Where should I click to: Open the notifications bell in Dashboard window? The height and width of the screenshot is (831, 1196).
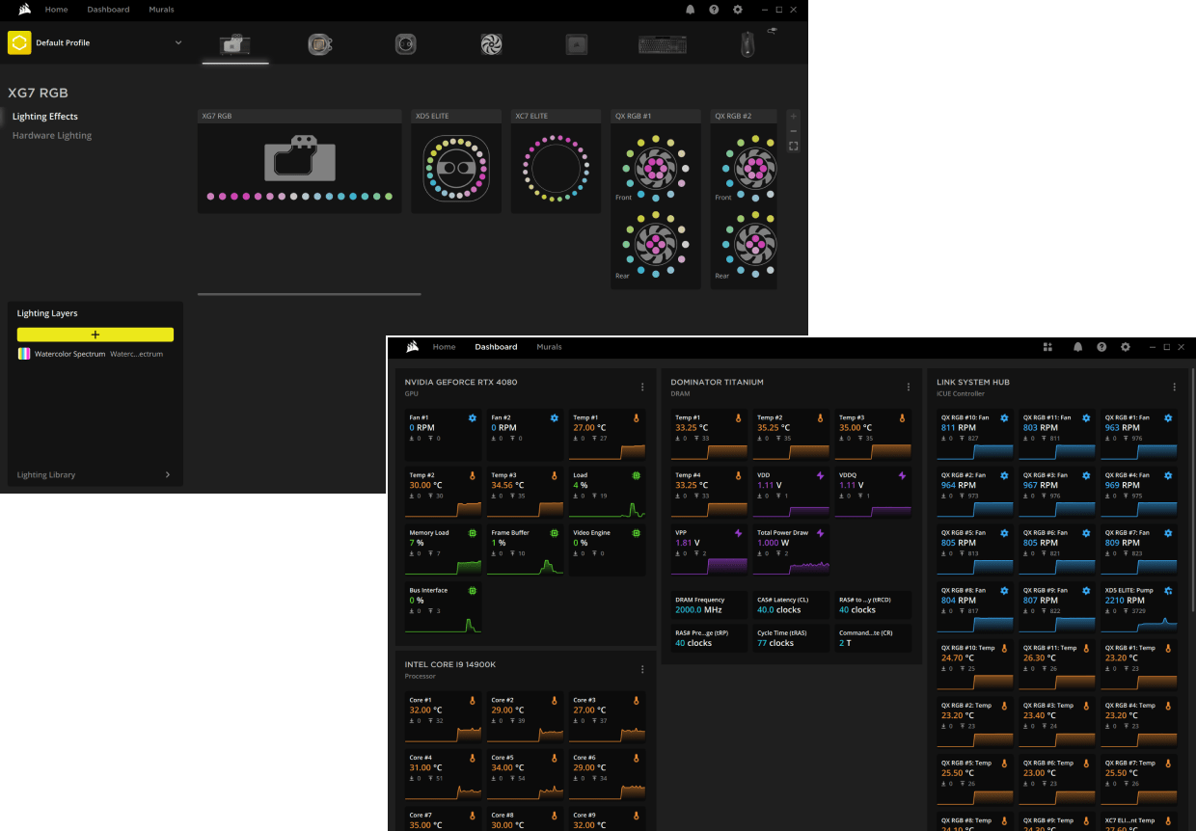[1077, 347]
